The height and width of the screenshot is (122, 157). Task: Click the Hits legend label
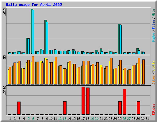click(154, 13)
